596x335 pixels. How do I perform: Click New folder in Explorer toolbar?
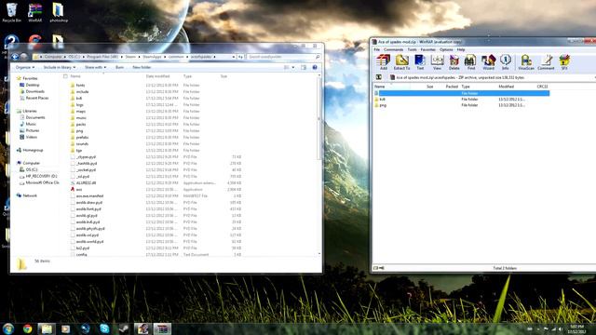click(x=142, y=67)
